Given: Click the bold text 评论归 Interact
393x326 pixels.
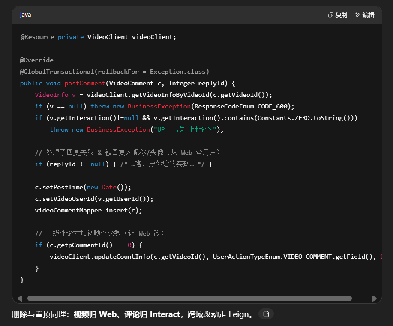Looking at the screenshot, I should 152,314.
